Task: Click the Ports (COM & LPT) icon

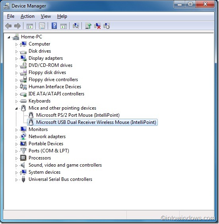Action: pos(23,150)
